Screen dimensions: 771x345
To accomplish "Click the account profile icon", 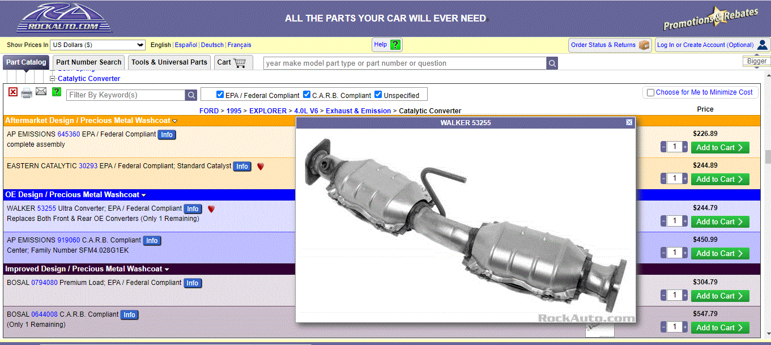I will click(763, 45).
